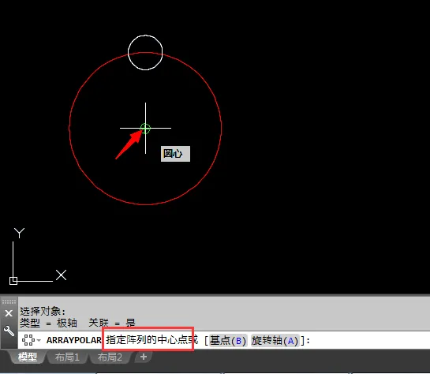Screen dimensions: 430x374
Task: Click in the command line input area
Action: [x=368, y=340]
